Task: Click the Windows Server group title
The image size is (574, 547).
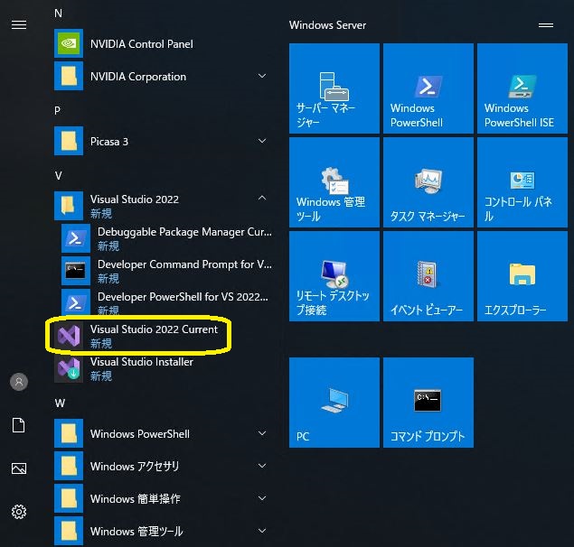Action: coord(327,25)
